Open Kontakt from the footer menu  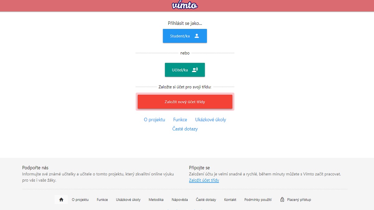click(230, 199)
